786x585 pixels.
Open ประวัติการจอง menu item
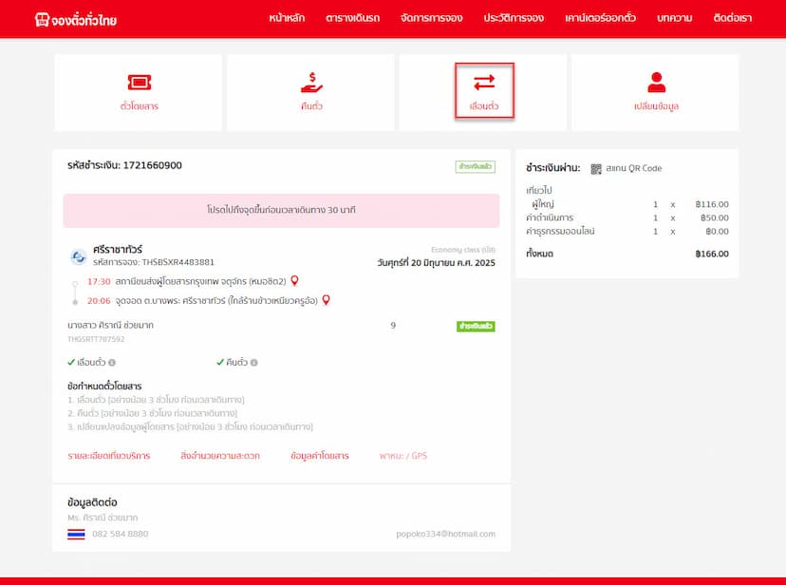(x=514, y=19)
